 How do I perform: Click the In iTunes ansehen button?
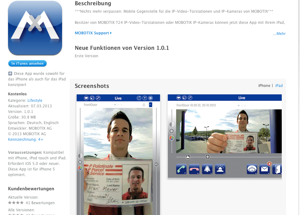[27, 63]
